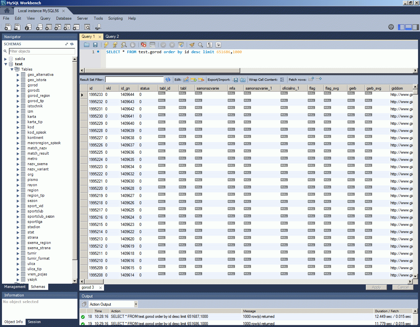420x327 pixels.
Task: Toggle the left sidebar panel visibility
Action: 401,27
